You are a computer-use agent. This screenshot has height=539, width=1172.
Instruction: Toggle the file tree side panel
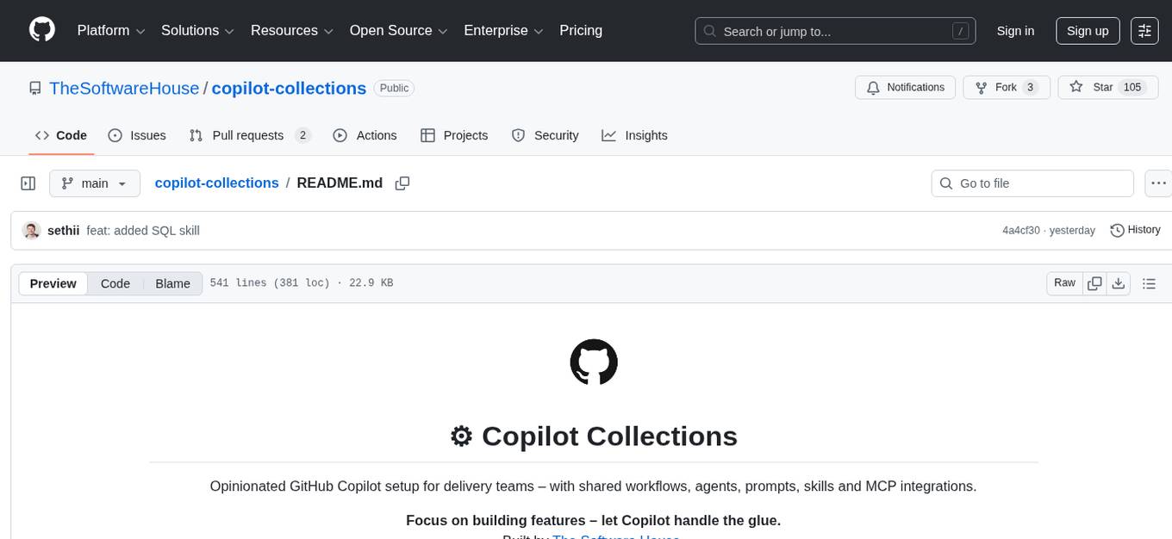[x=28, y=183]
